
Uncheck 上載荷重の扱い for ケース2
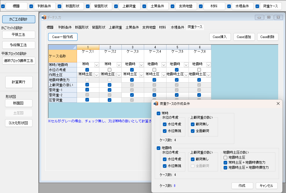pos(109,85)
